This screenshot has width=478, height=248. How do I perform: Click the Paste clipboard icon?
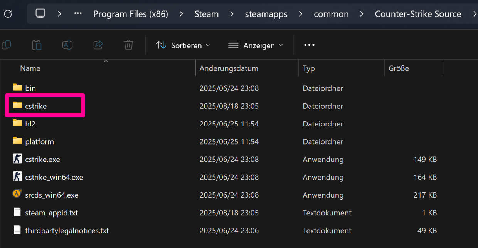point(37,45)
